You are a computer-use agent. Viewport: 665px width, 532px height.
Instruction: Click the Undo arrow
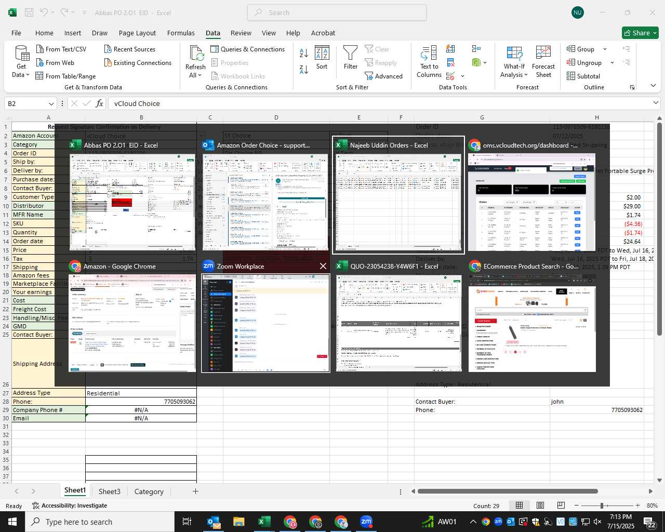(44, 12)
